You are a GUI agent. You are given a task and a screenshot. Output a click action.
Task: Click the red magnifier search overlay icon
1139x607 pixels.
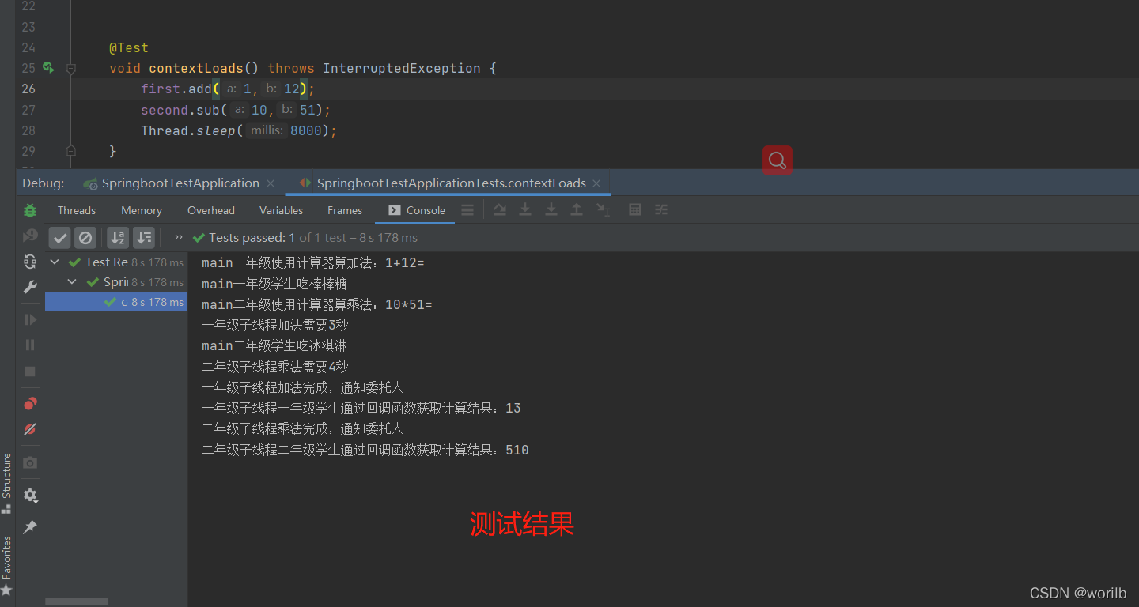pos(778,160)
